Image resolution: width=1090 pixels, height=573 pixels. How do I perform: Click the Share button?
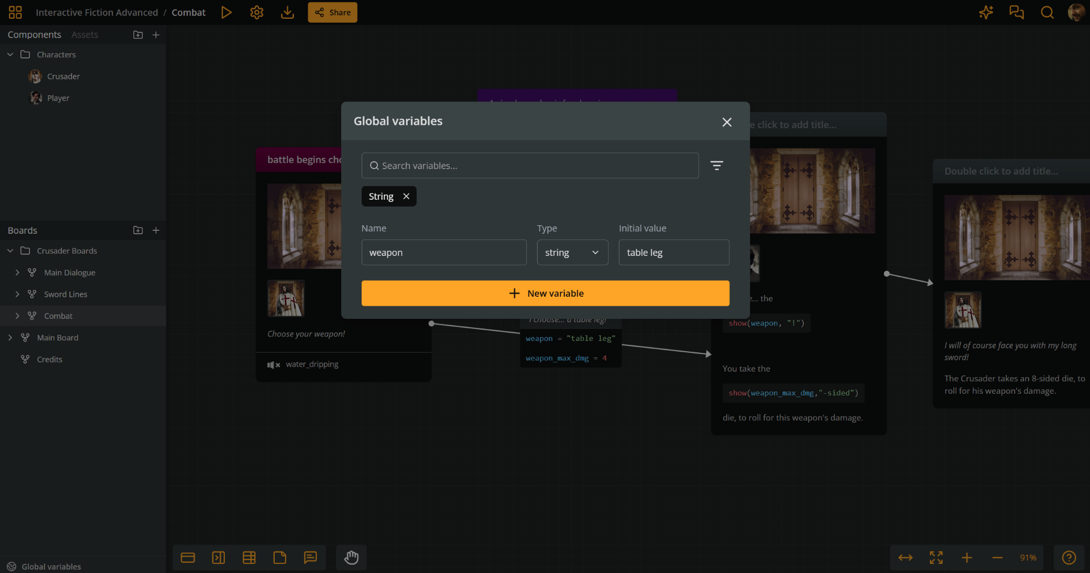[333, 12]
